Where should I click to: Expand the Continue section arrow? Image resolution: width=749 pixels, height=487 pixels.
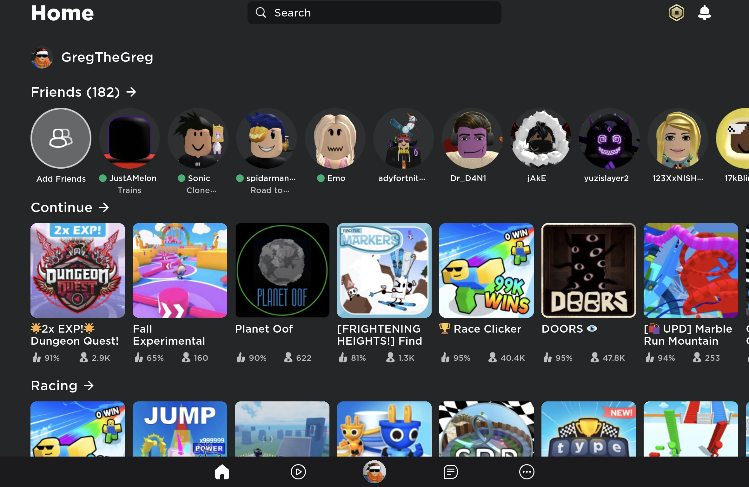pyautogui.click(x=104, y=208)
